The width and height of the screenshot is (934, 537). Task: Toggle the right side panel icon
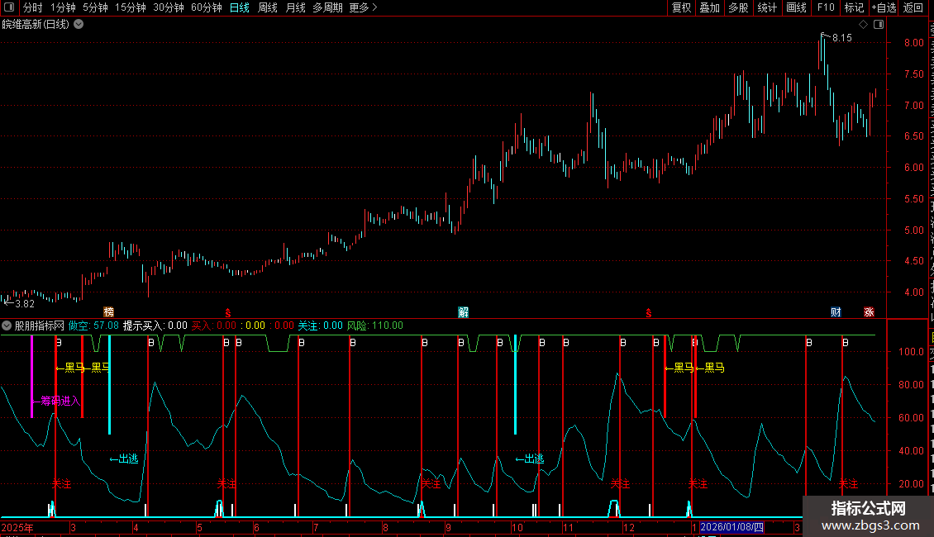tap(879, 25)
